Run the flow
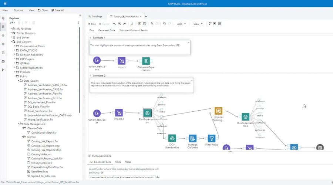This screenshot has height=185, width=333. (x=92, y=24)
